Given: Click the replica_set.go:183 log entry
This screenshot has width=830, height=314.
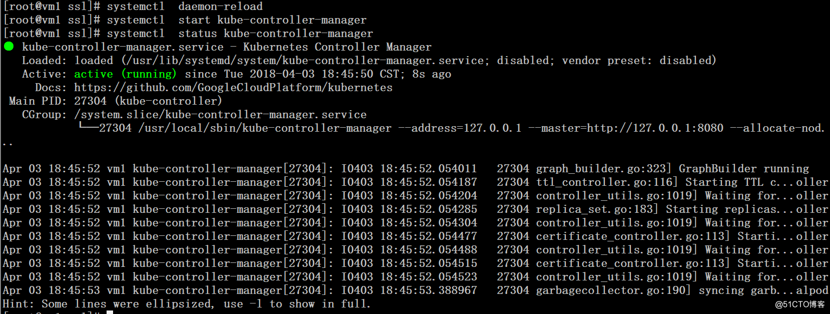Looking at the screenshot, I should 597,209.
